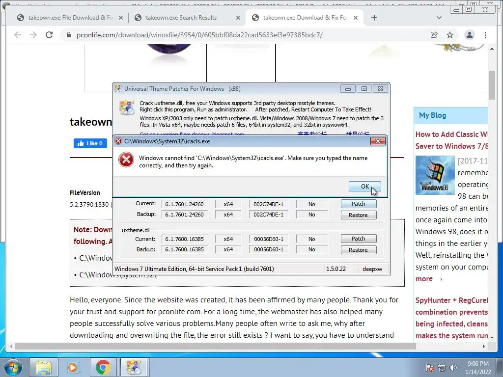
Task: Open Windows Explorer from the taskbar
Action: point(44,367)
